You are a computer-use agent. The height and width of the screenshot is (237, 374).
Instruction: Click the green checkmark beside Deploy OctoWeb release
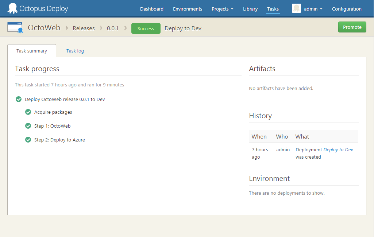[19, 99]
